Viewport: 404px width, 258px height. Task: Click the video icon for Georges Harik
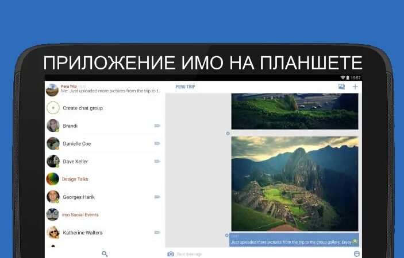[x=157, y=197]
